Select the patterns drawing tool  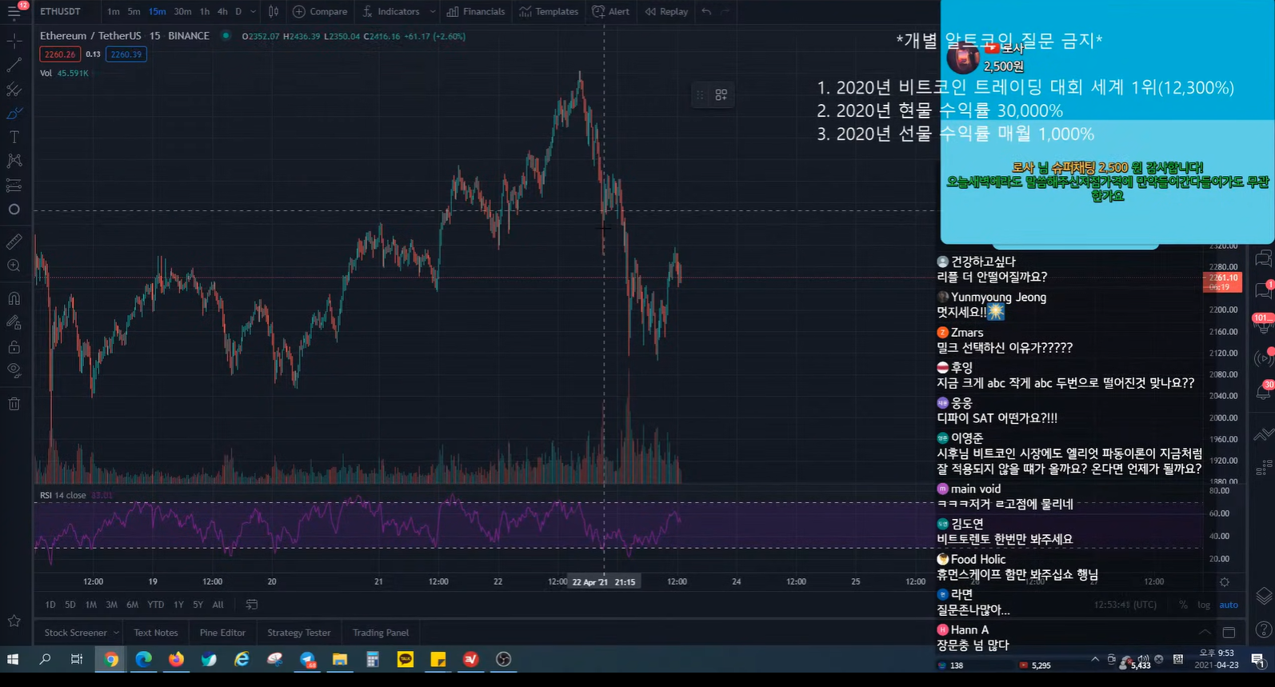pyautogui.click(x=14, y=161)
